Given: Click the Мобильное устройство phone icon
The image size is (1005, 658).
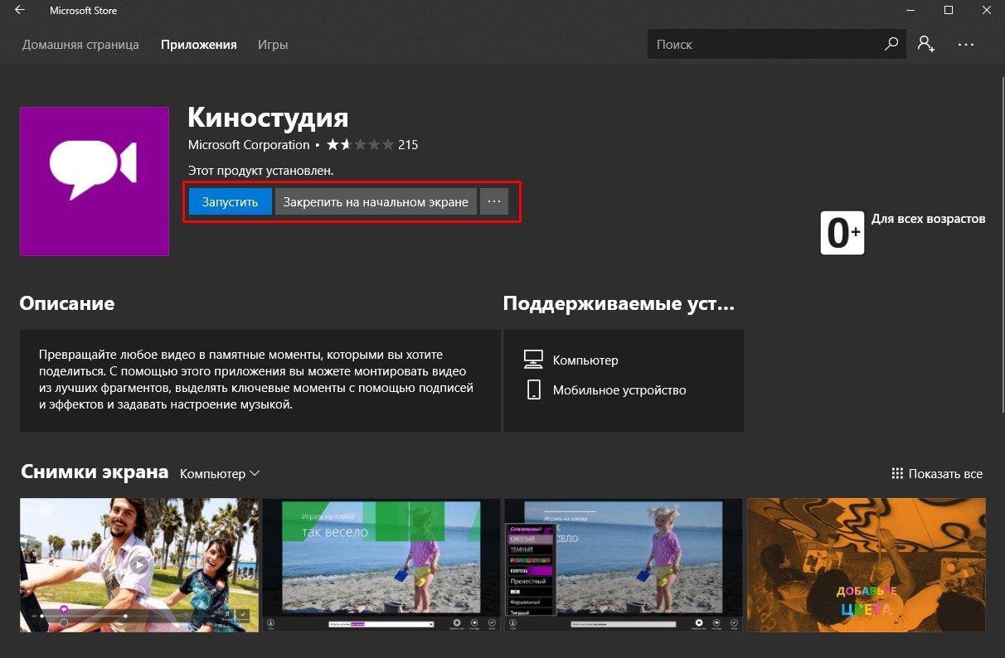Looking at the screenshot, I should pyautogui.click(x=534, y=389).
